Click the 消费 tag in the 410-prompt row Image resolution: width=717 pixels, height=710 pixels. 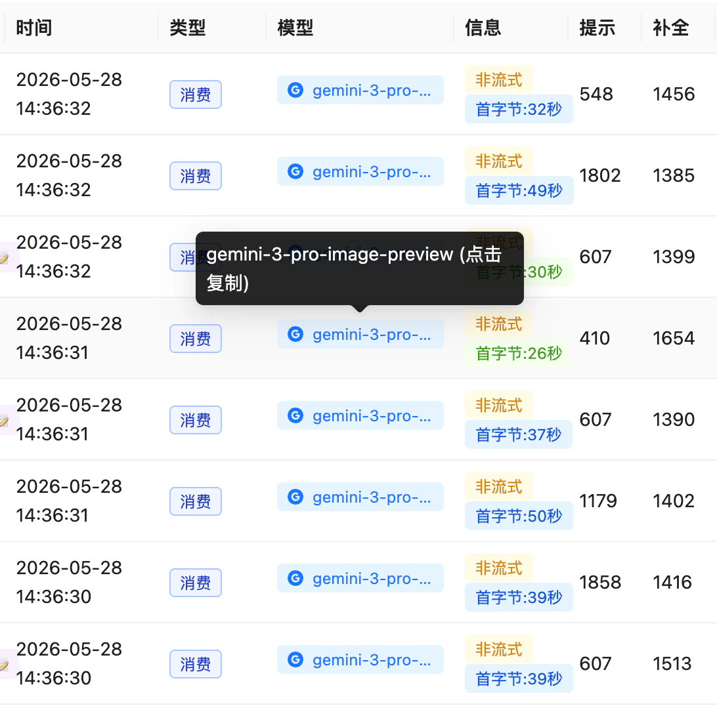pyautogui.click(x=196, y=339)
